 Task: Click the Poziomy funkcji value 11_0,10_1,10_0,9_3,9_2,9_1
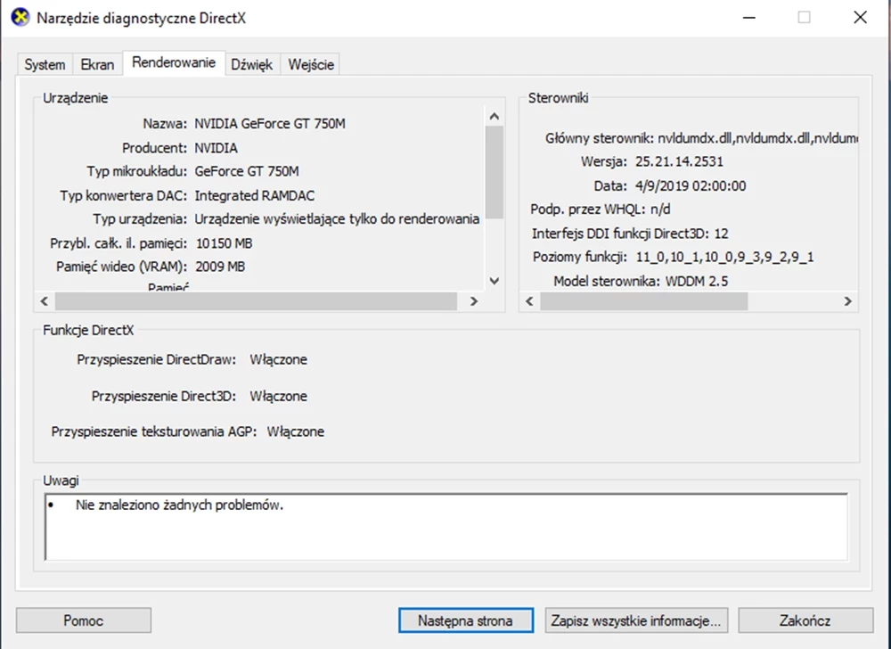click(x=724, y=257)
